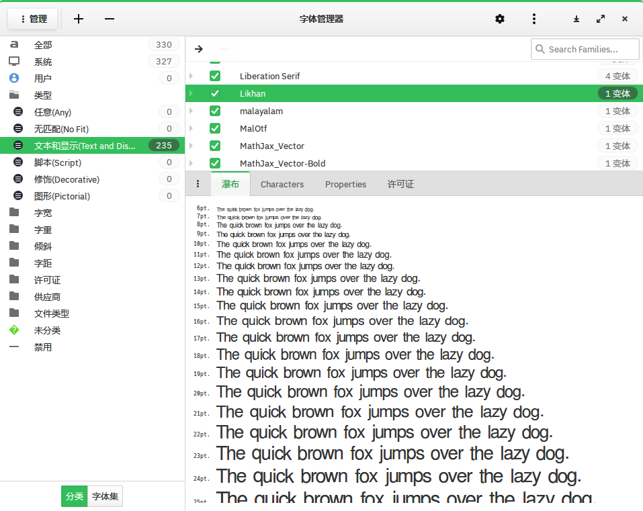Select the 用户 category
The width and height of the screenshot is (643, 511).
pyautogui.click(x=92, y=79)
